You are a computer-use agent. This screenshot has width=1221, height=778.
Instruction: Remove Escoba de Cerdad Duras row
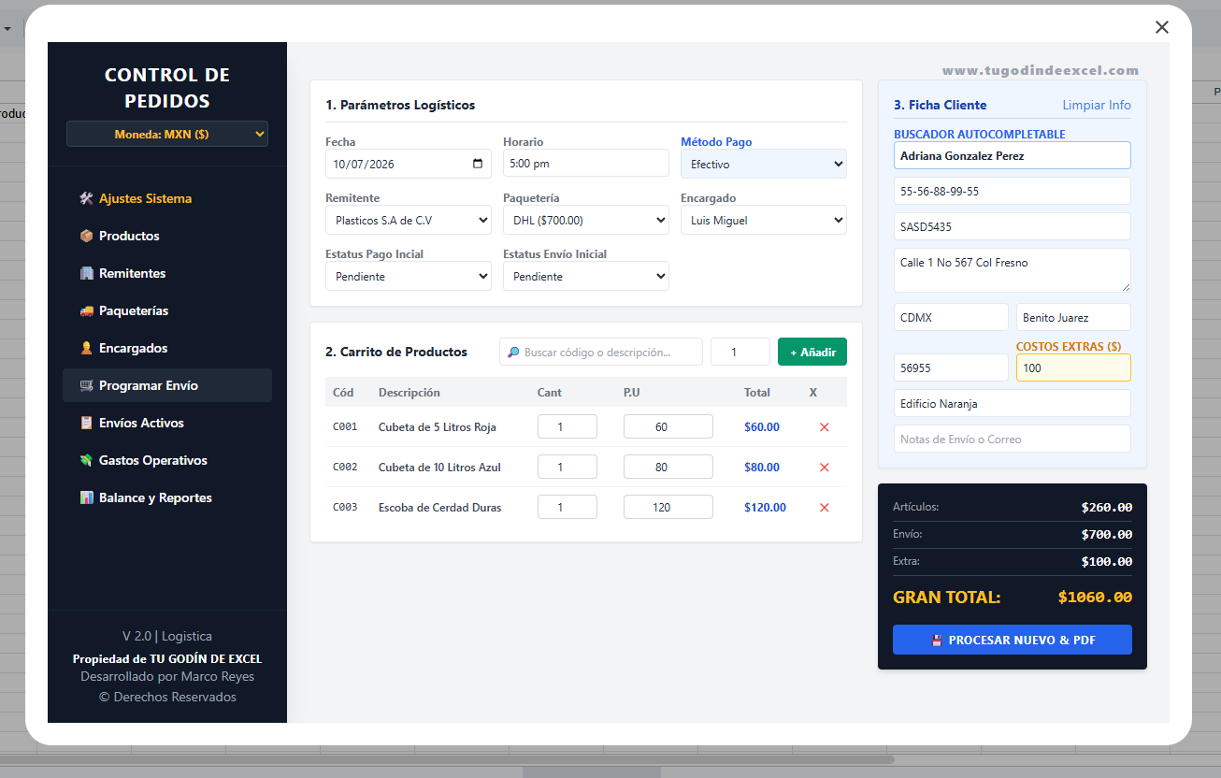click(824, 508)
